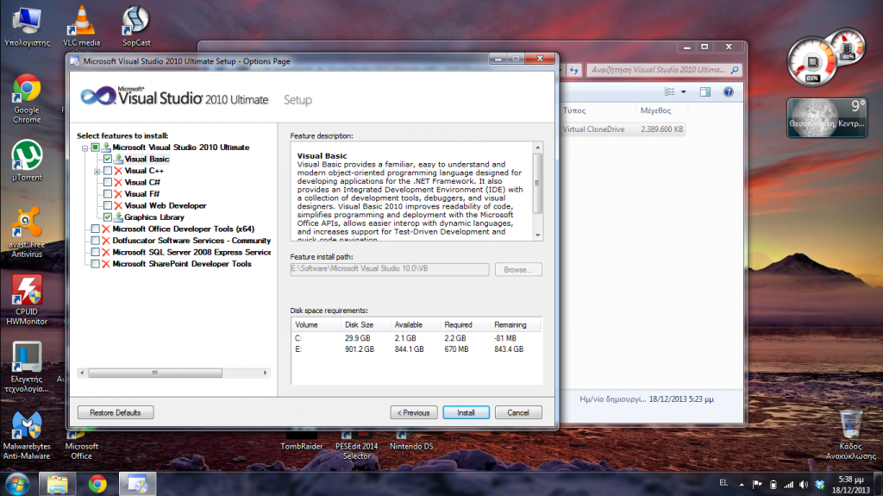Screen dimensions: 883x496
Task: Click the Action Center flag tray icon
Action: coord(757,485)
